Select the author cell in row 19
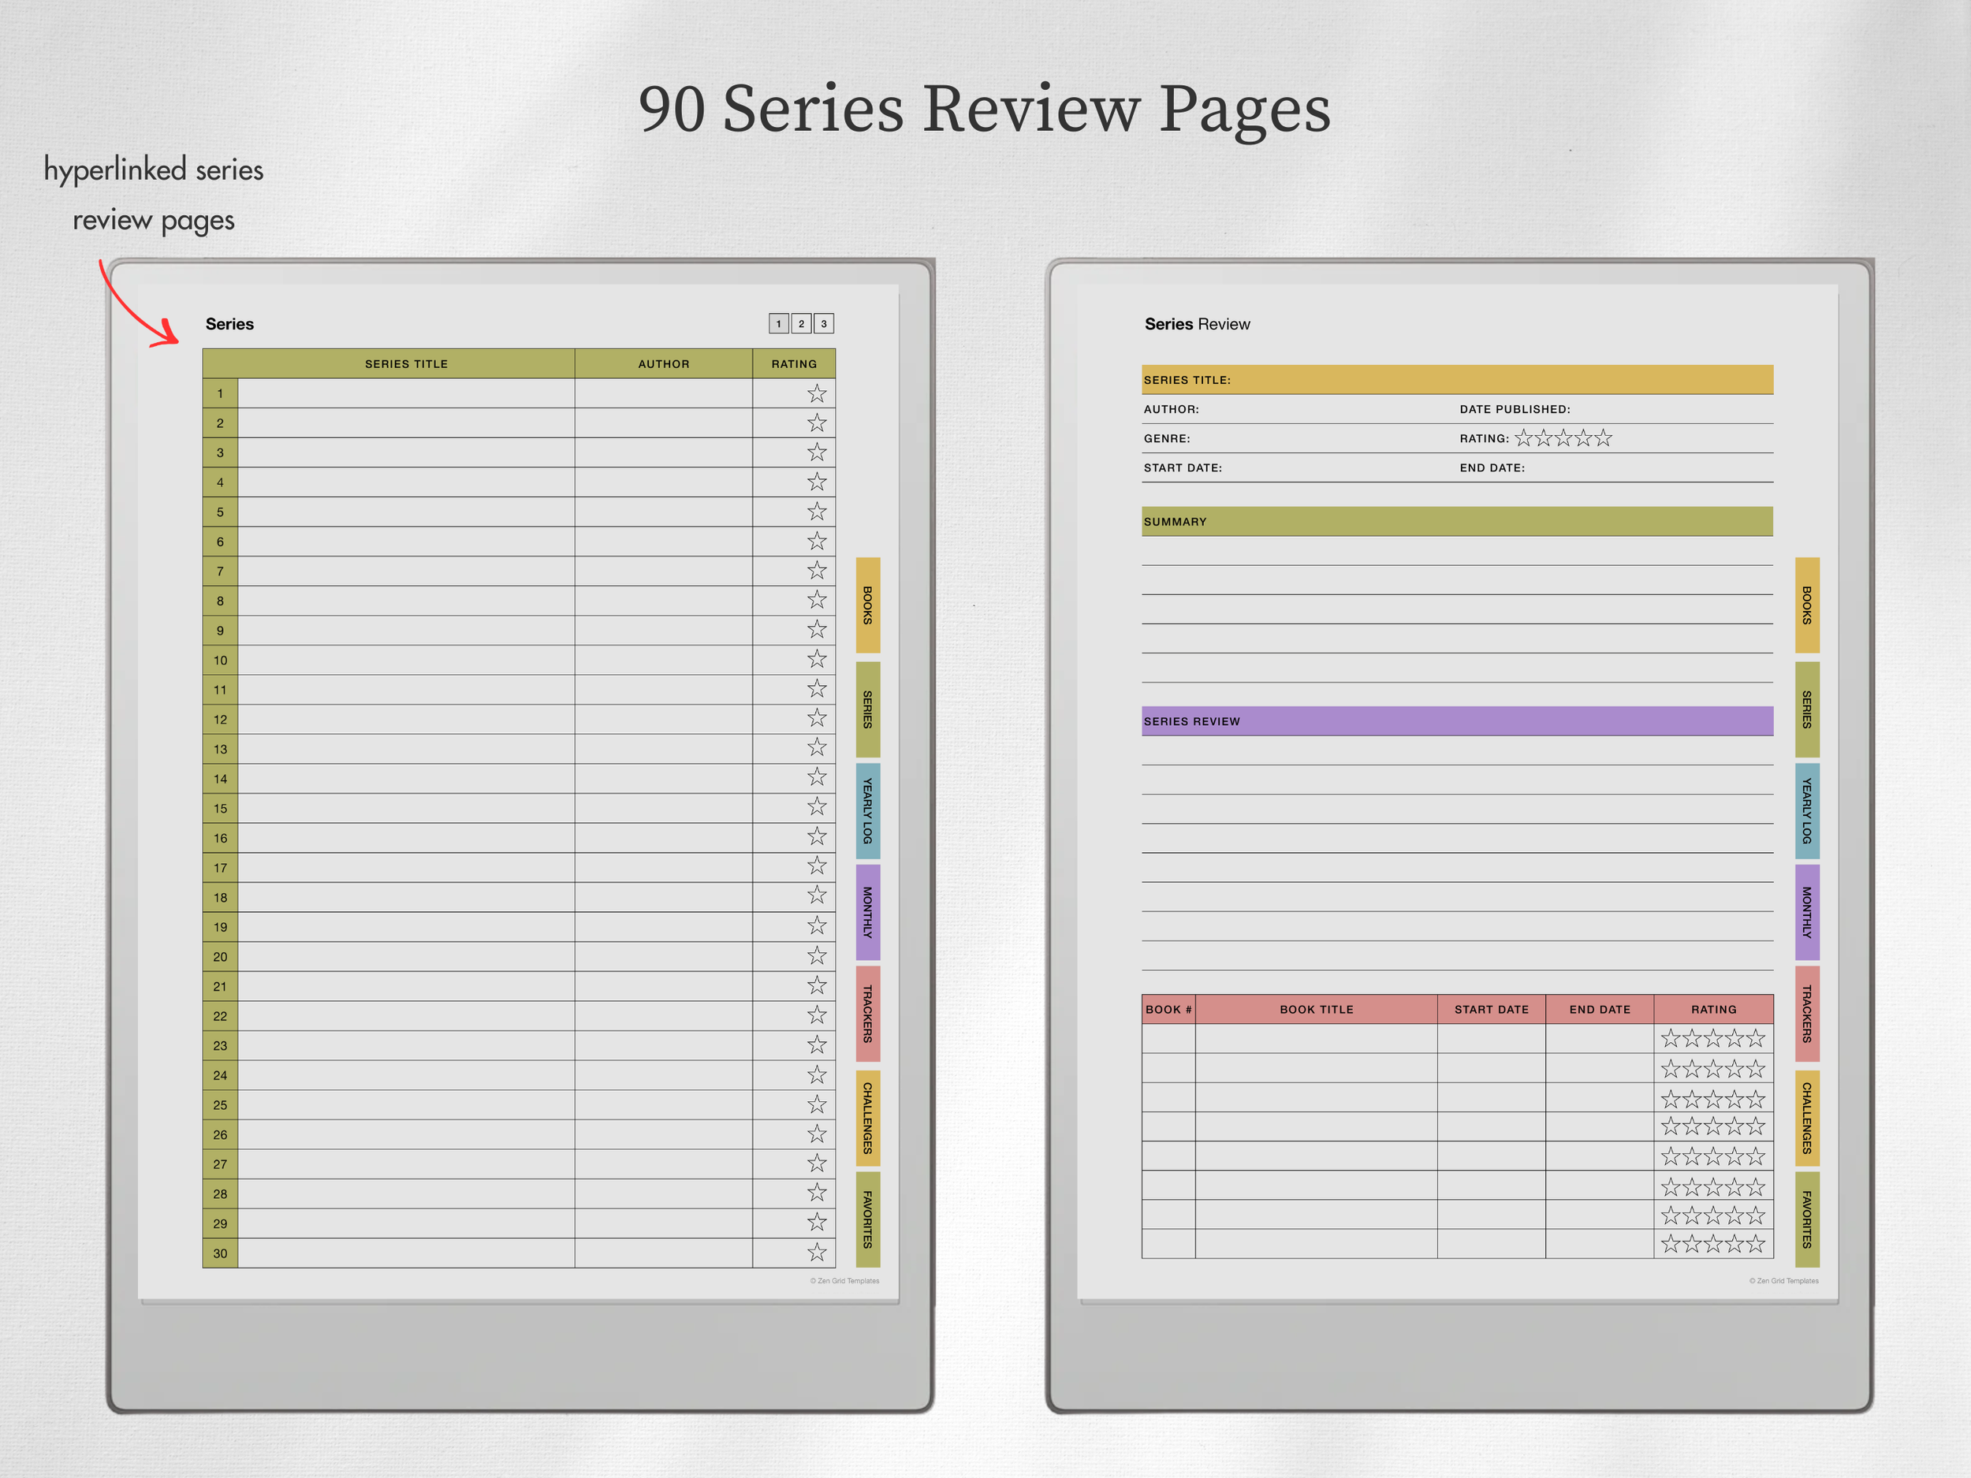The image size is (1971, 1478). click(x=664, y=926)
